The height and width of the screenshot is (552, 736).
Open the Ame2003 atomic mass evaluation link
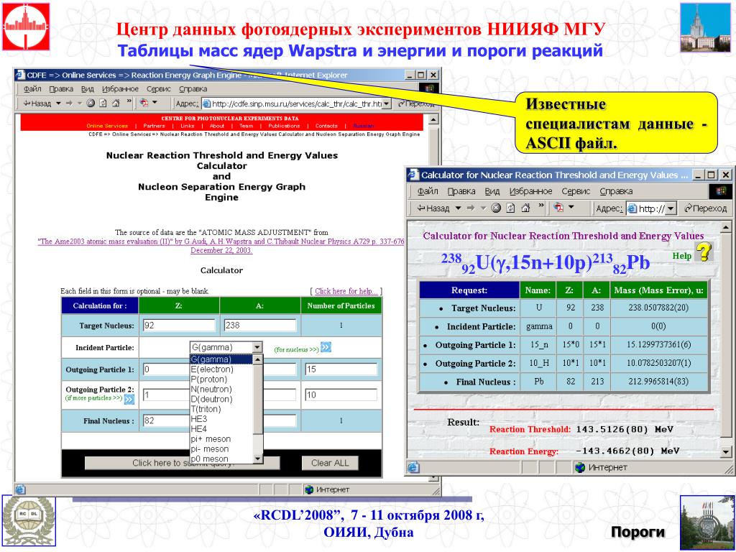point(221,246)
